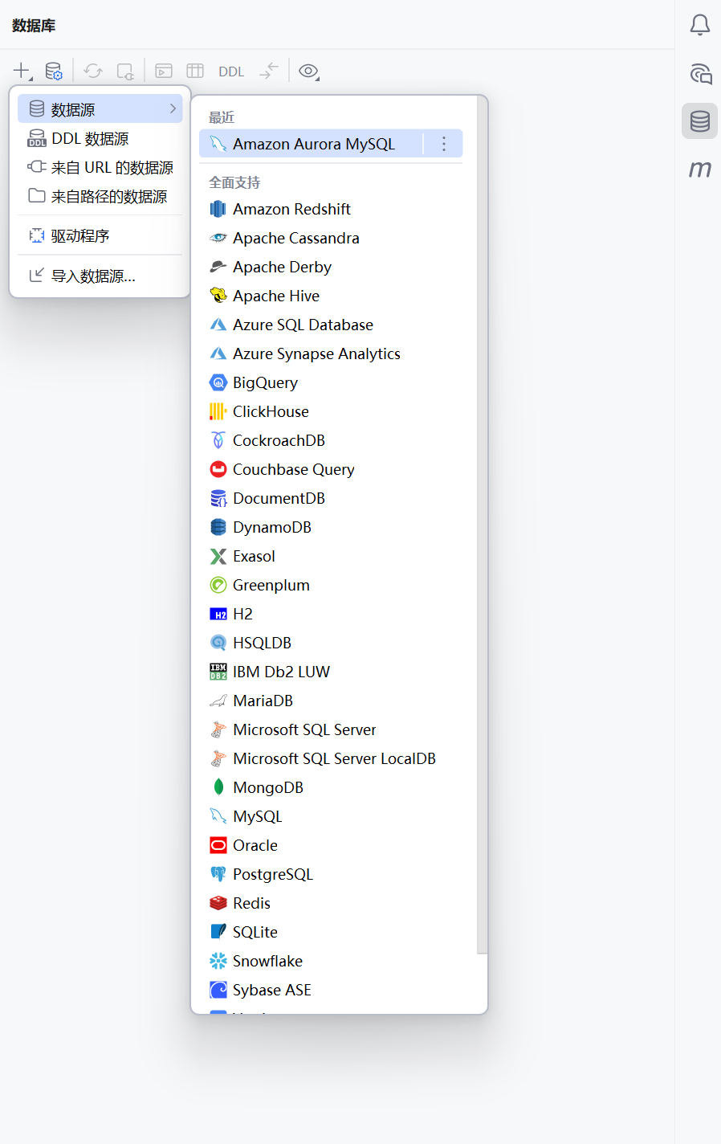Image resolution: width=721 pixels, height=1144 pixels.
Task: Click Oracle red icon
Action: pyautogui.click(x=218, y=845)
